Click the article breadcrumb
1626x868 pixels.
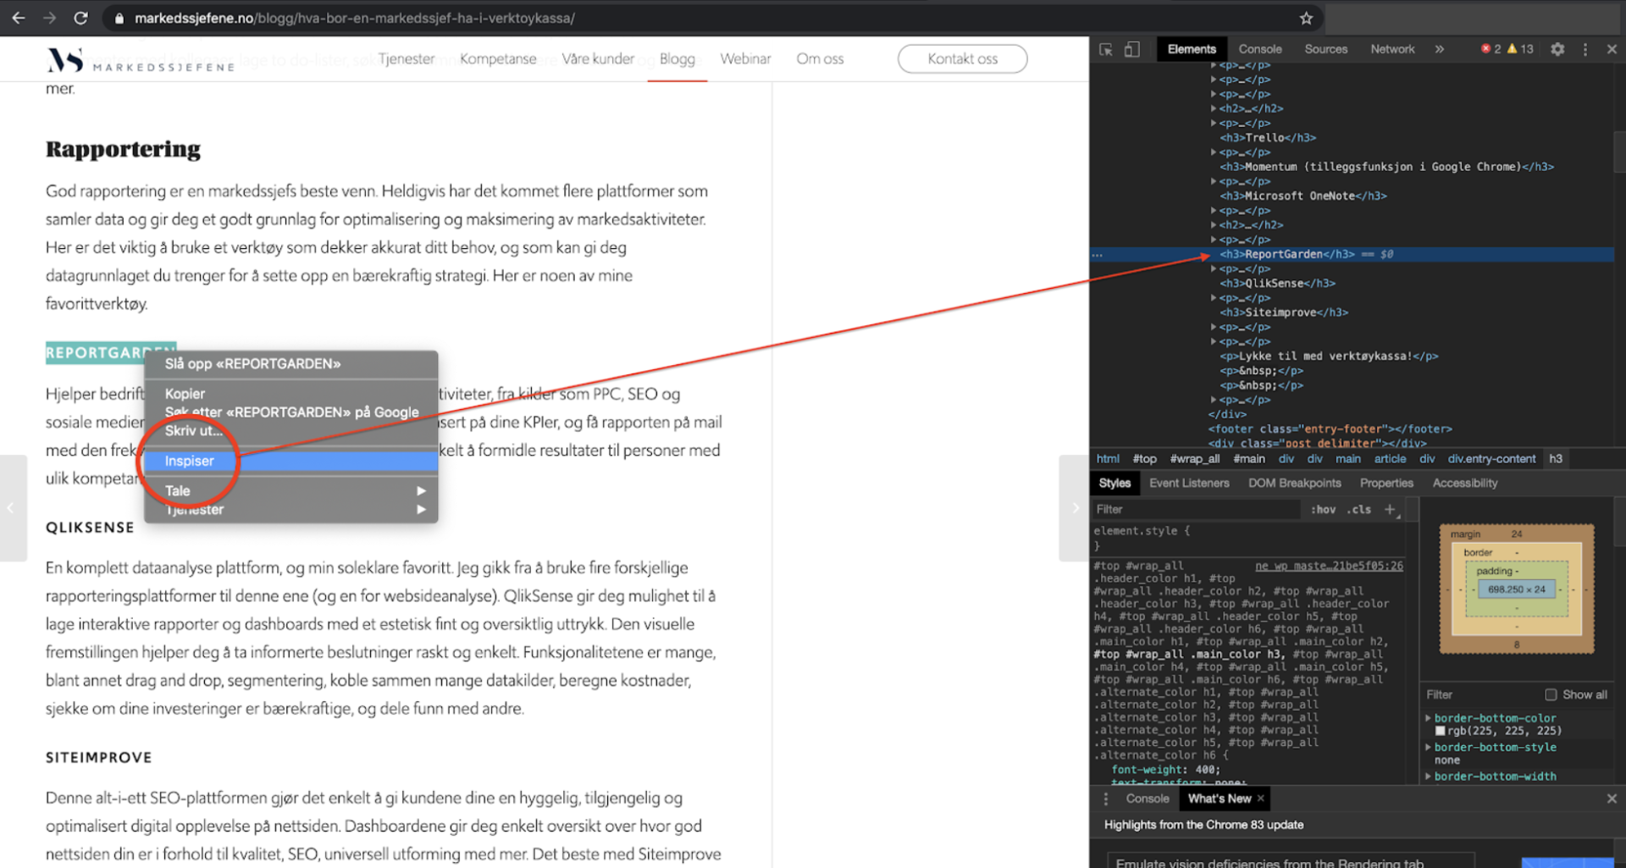pos(1390,459)
